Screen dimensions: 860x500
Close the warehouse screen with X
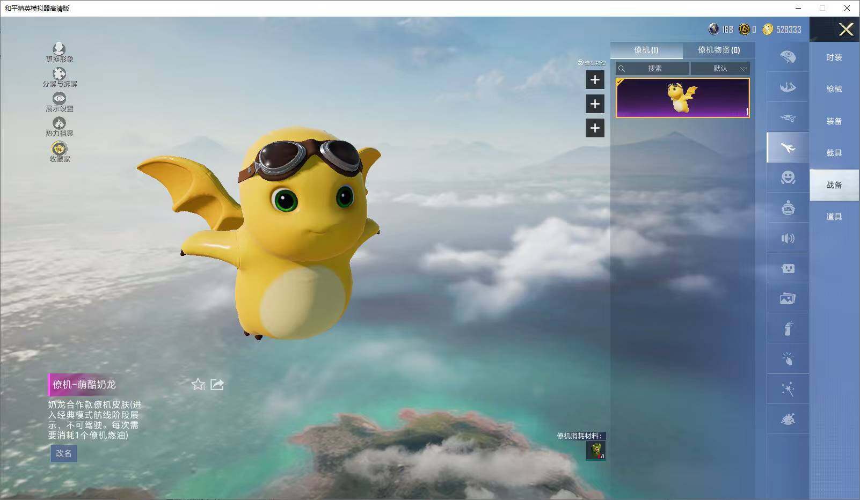pos(846,30)
